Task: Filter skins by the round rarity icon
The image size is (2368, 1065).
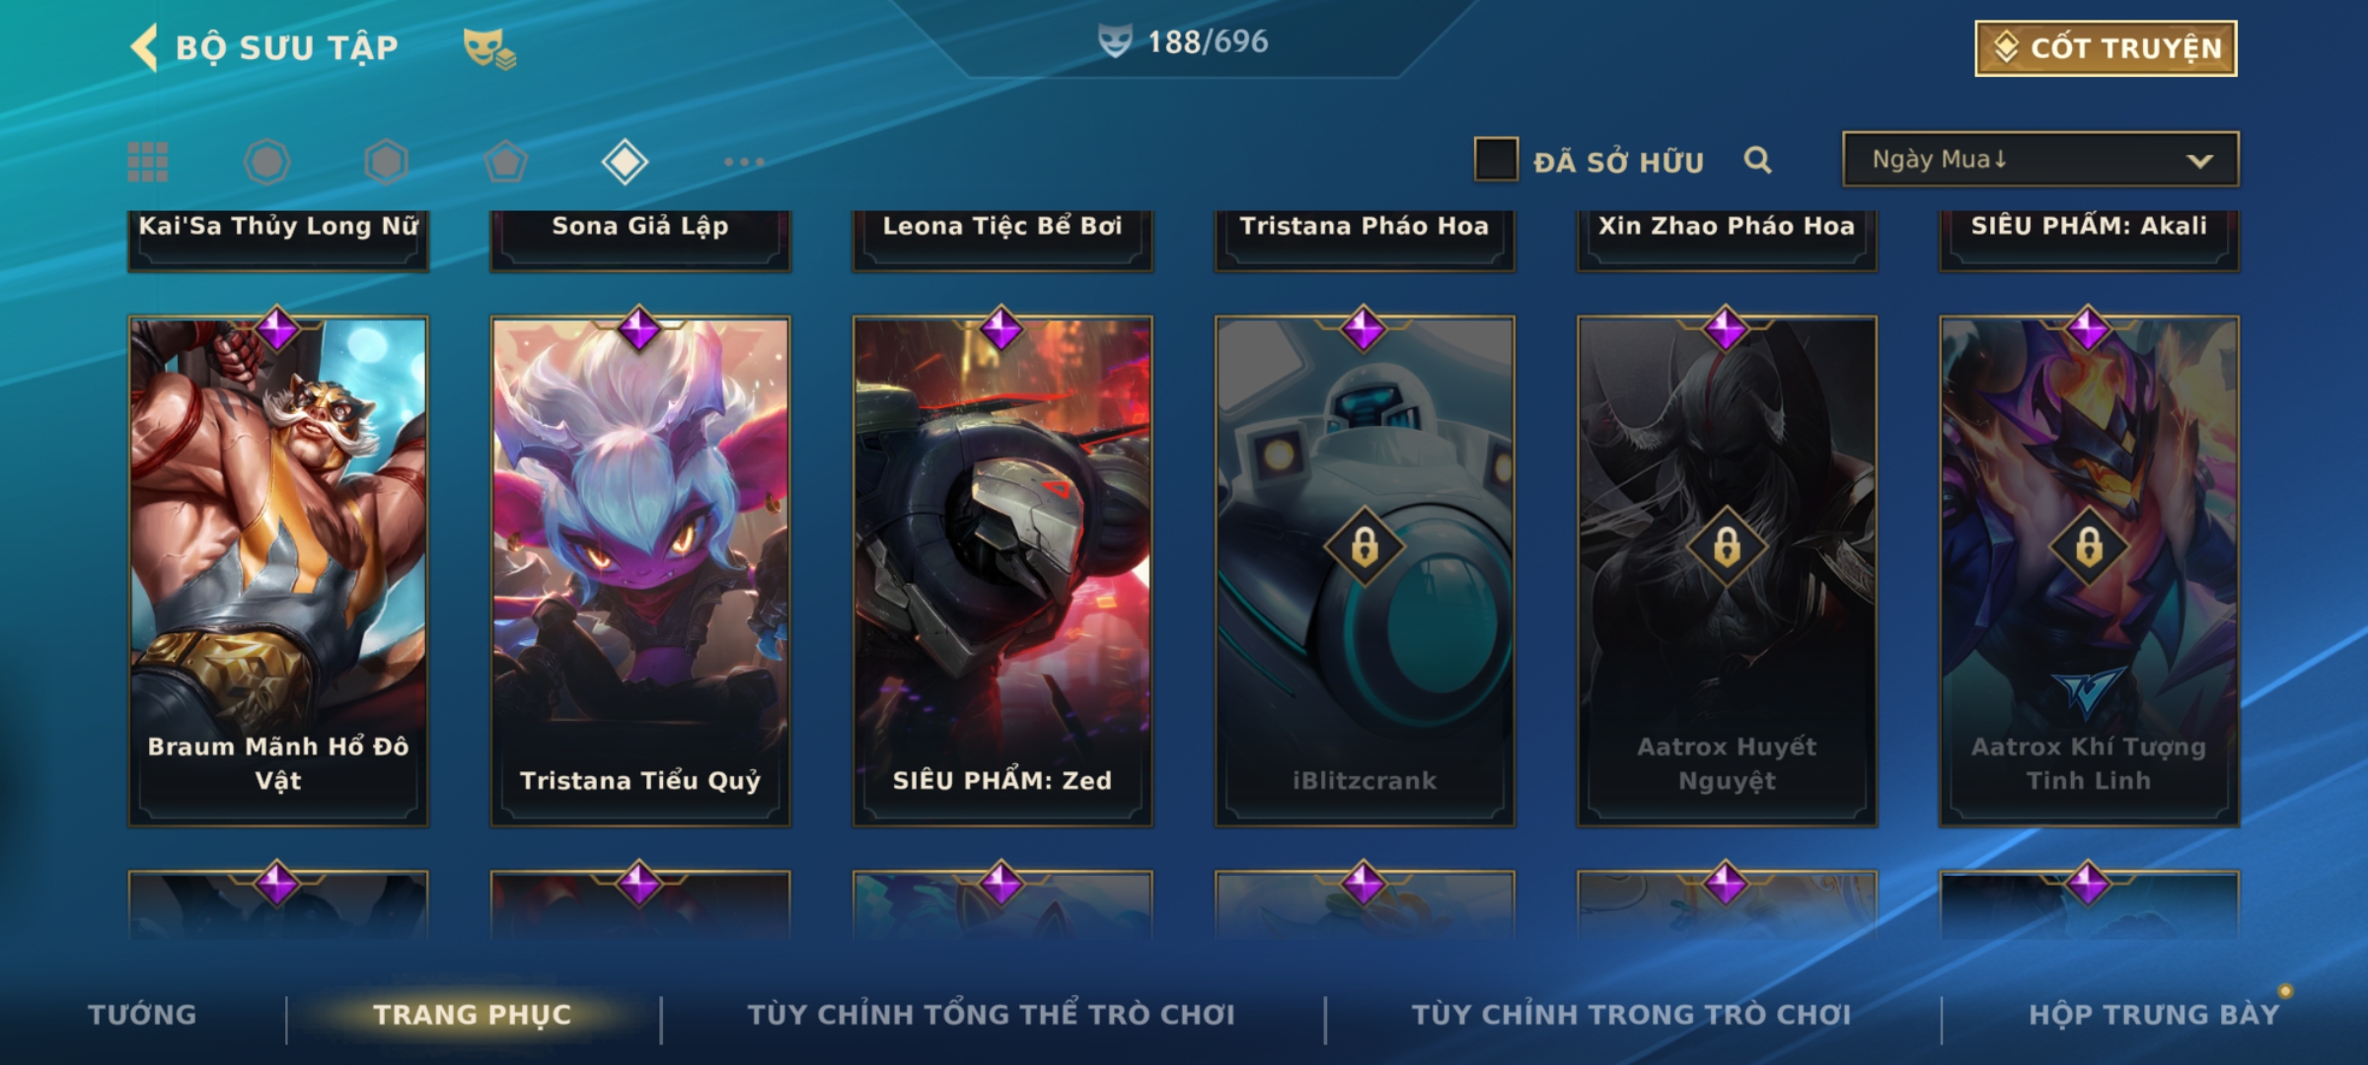Action: click(266, 162)
